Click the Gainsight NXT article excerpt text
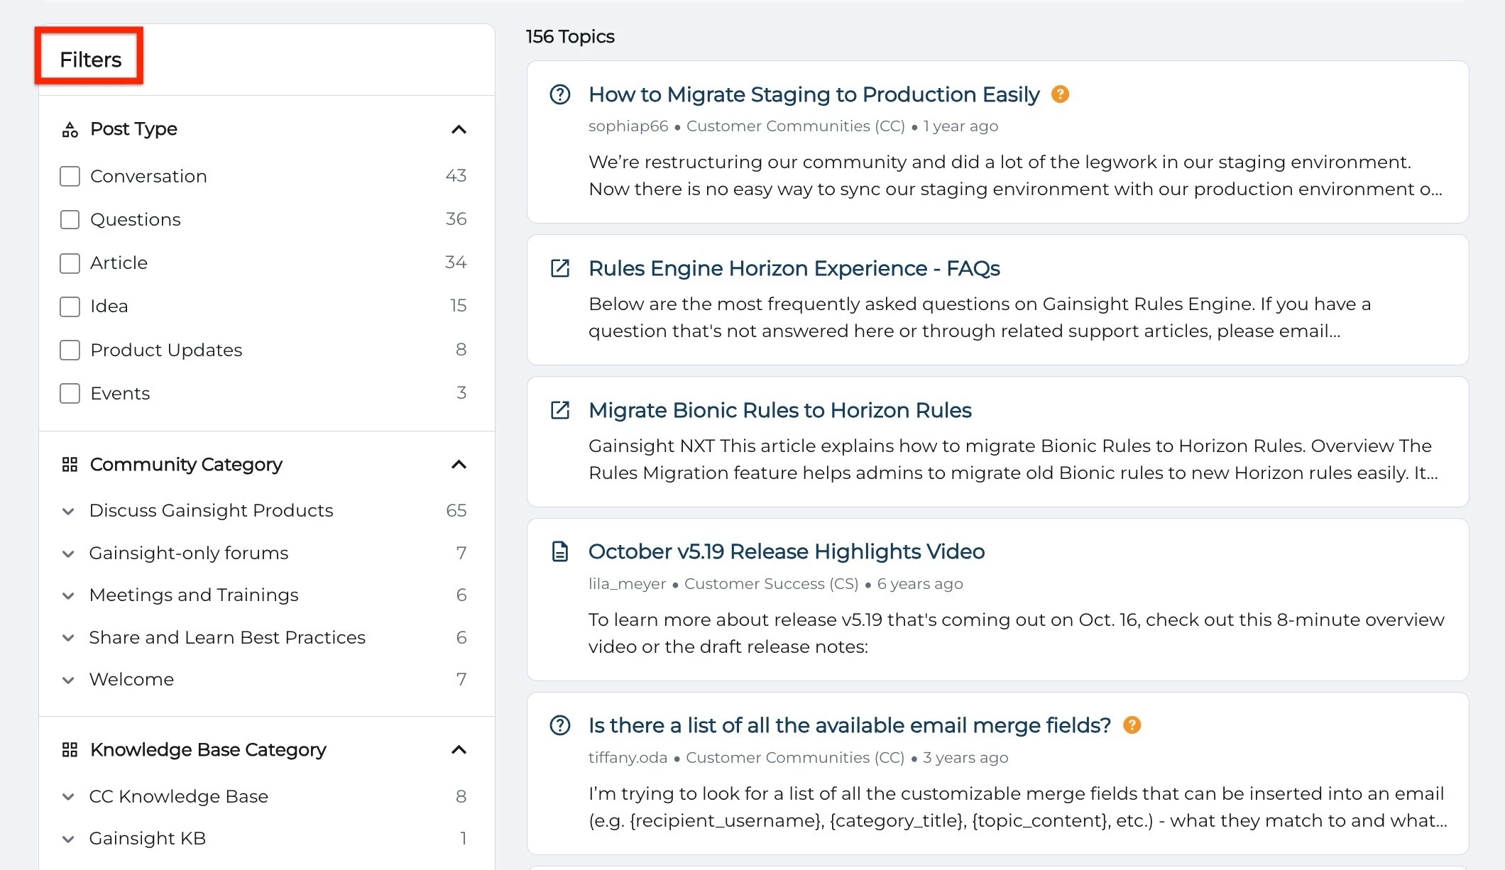Screen dimensions: 1505x870 click(x=1013, y=460)
